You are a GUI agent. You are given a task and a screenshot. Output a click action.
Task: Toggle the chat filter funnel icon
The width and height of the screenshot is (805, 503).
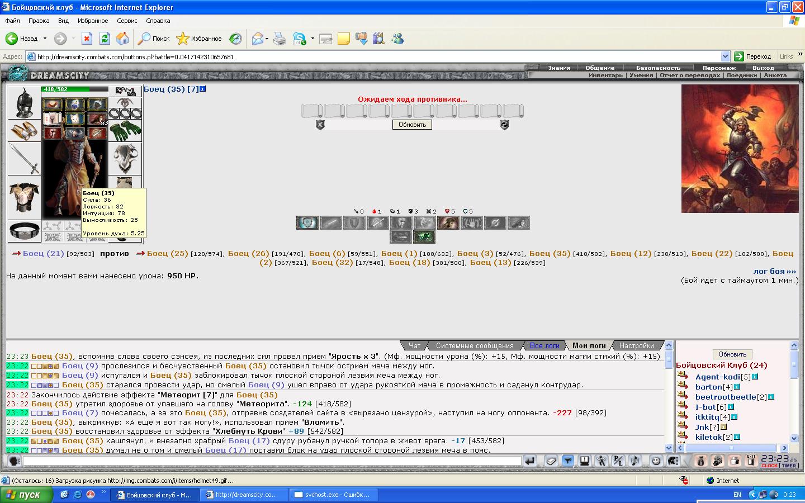click(x=568, y=461)
